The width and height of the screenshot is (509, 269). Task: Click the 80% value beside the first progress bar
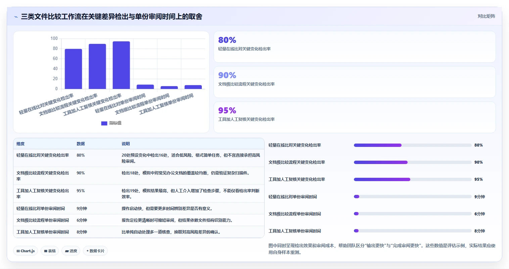[478, 145]
